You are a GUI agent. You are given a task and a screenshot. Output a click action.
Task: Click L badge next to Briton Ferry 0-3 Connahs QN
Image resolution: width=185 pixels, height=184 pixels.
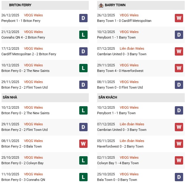[84, 177]
